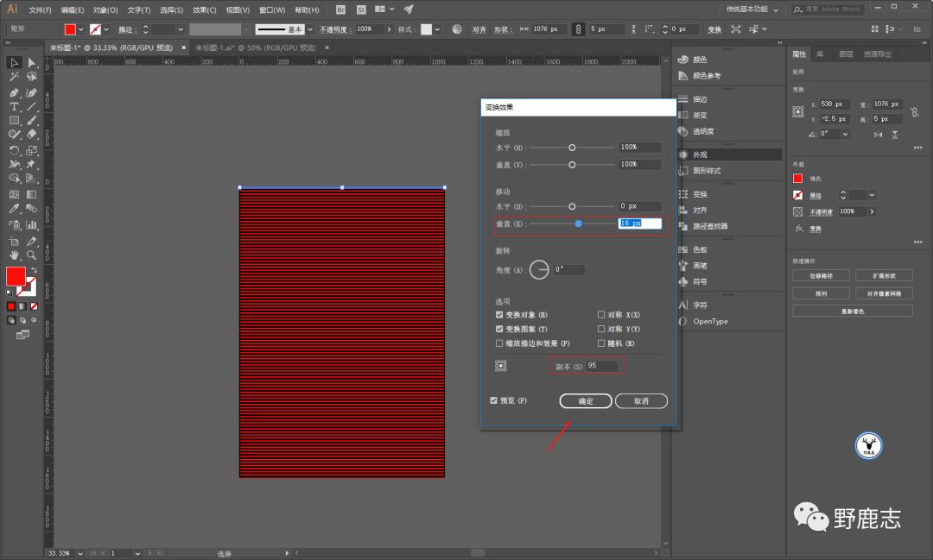933x560 pixels.
Task: Enable the 对称 X(X) checkbox
Action: pyautogui.click(x=601, y=315)
